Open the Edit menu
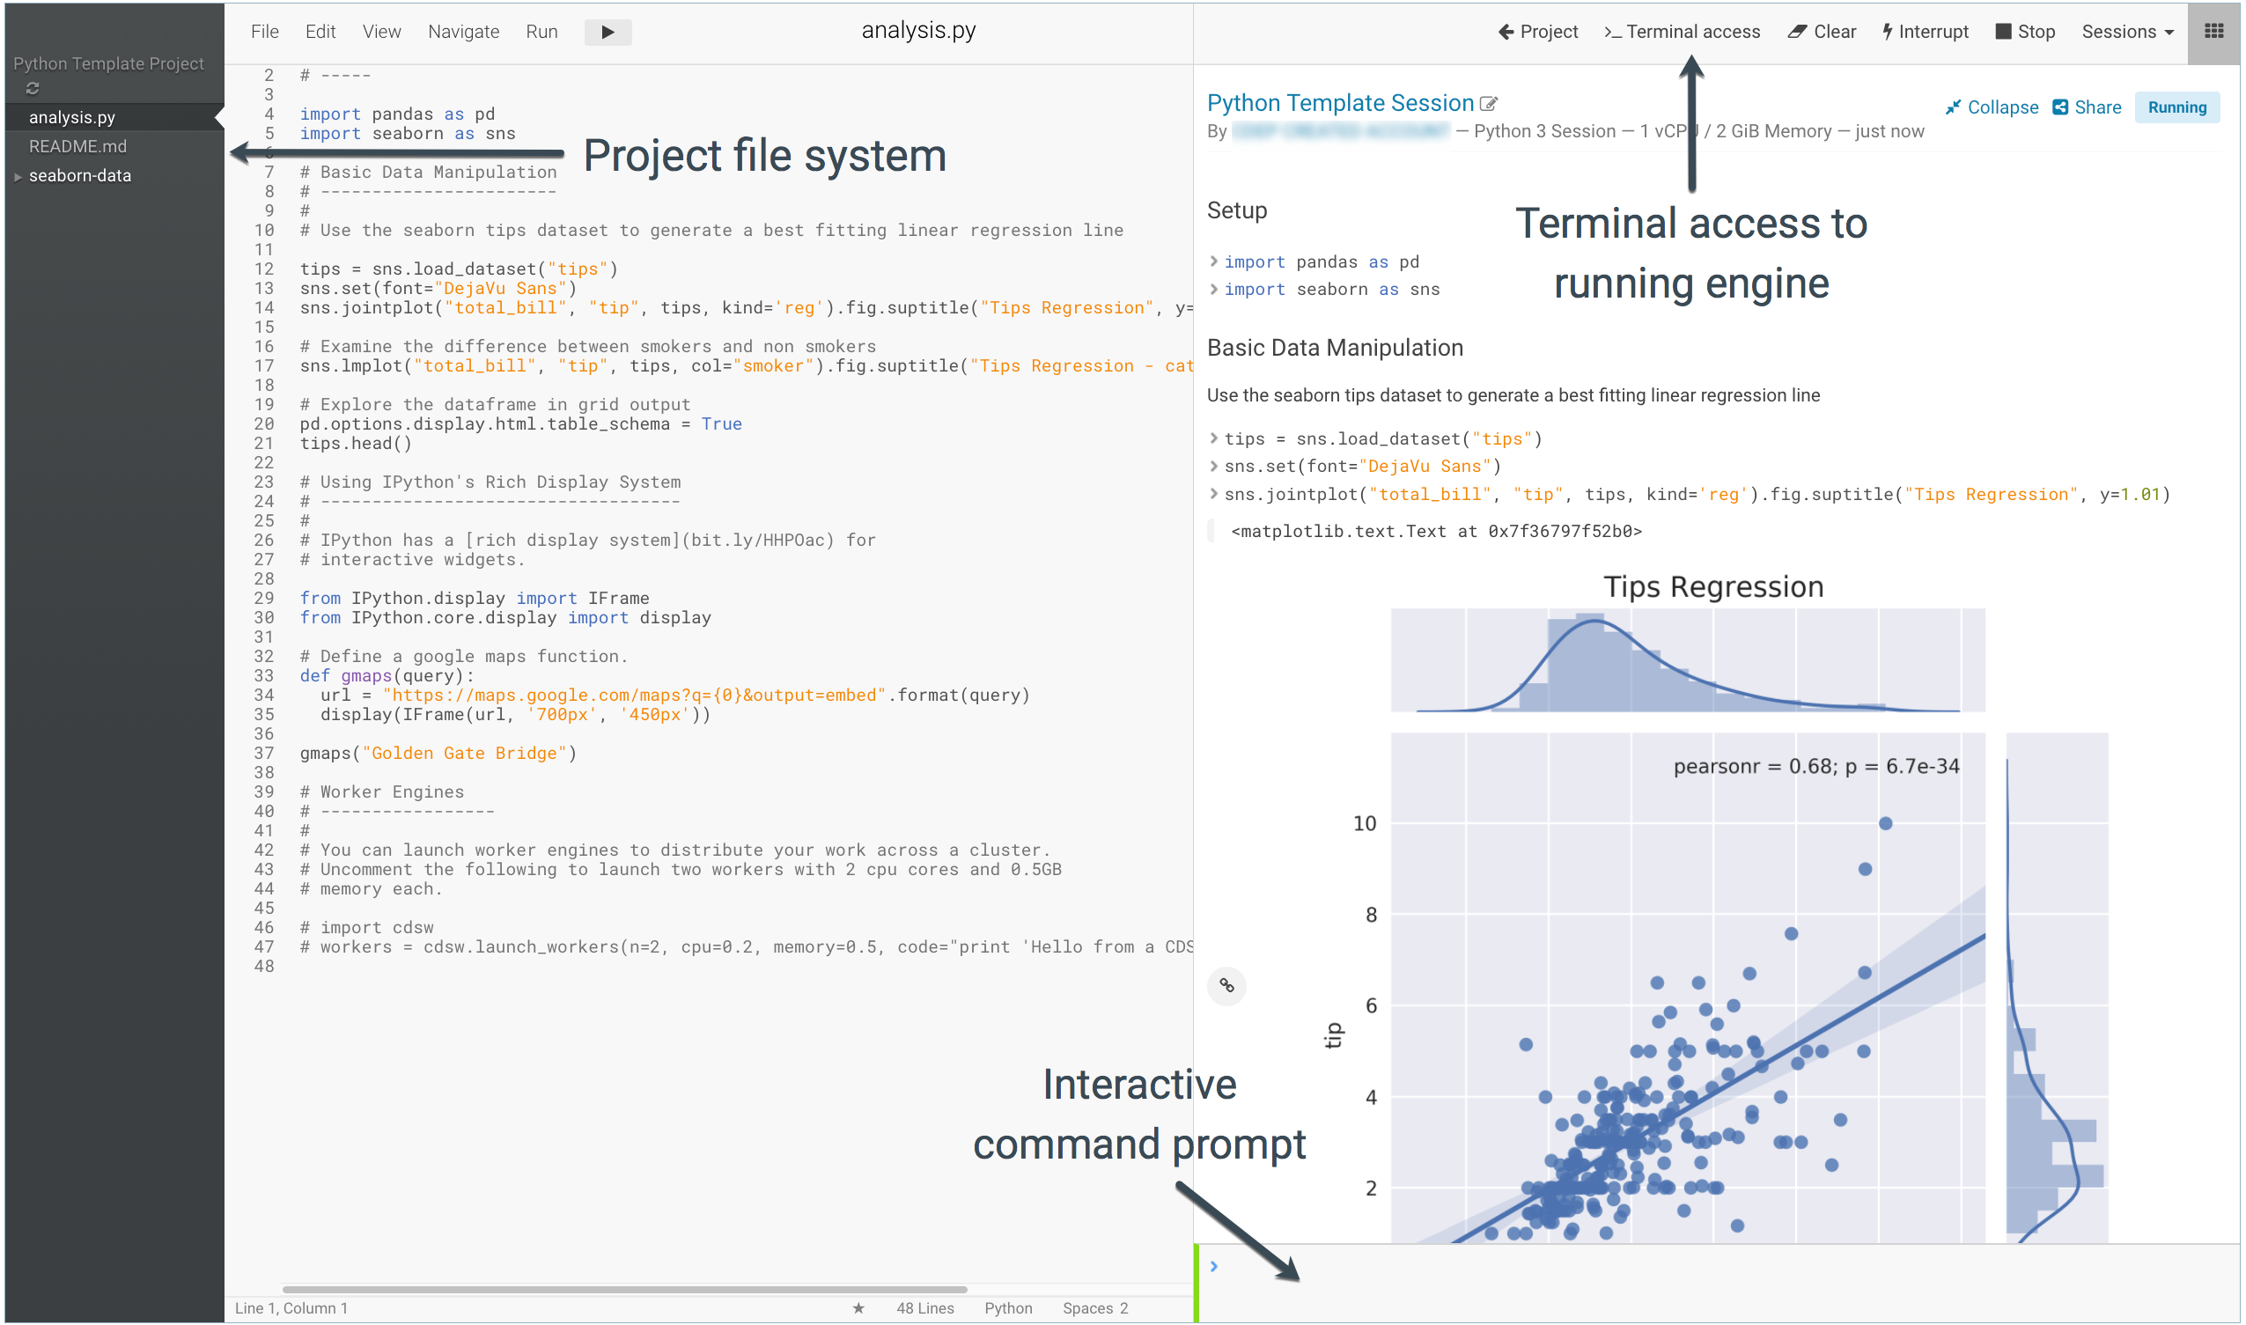The width and height of the screenshot is (2246, 1325). [320, 33]
